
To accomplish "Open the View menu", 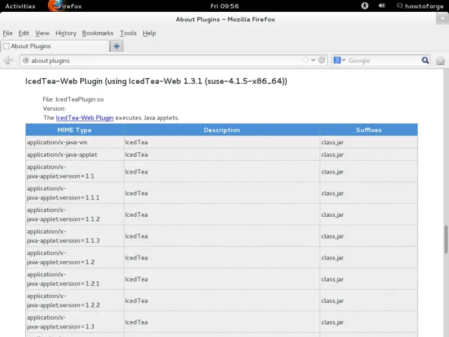I will 43,33.
